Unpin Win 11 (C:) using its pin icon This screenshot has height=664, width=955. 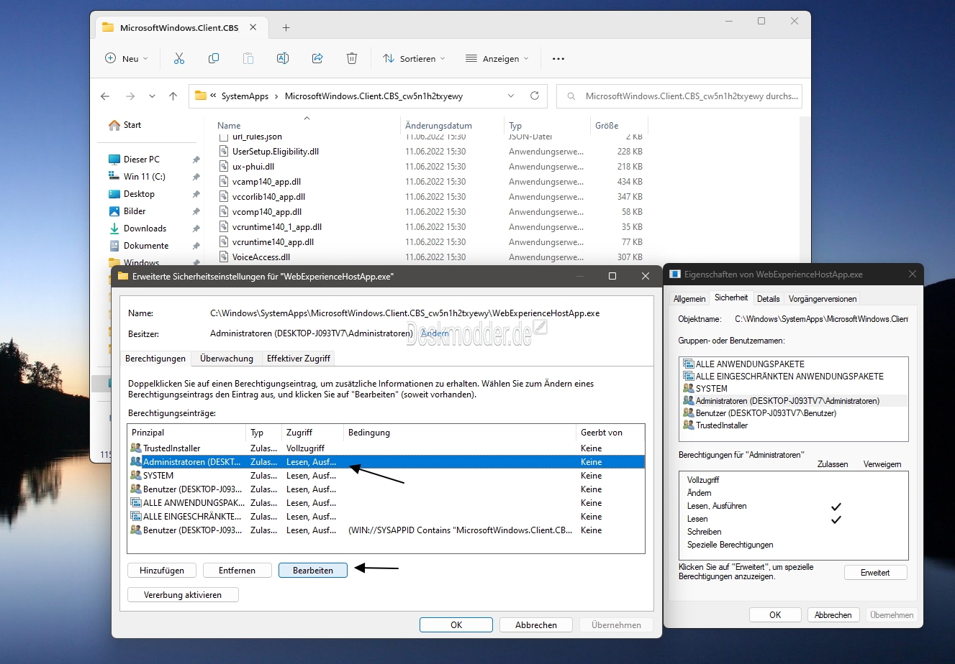(x=196, y=177)
